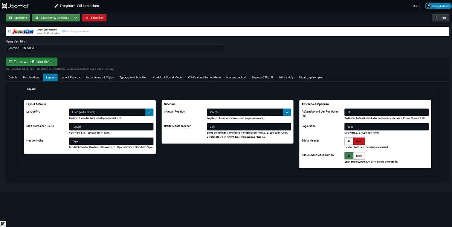Click the Speichern button
This screenshot has height=227, width=452.
18,18
